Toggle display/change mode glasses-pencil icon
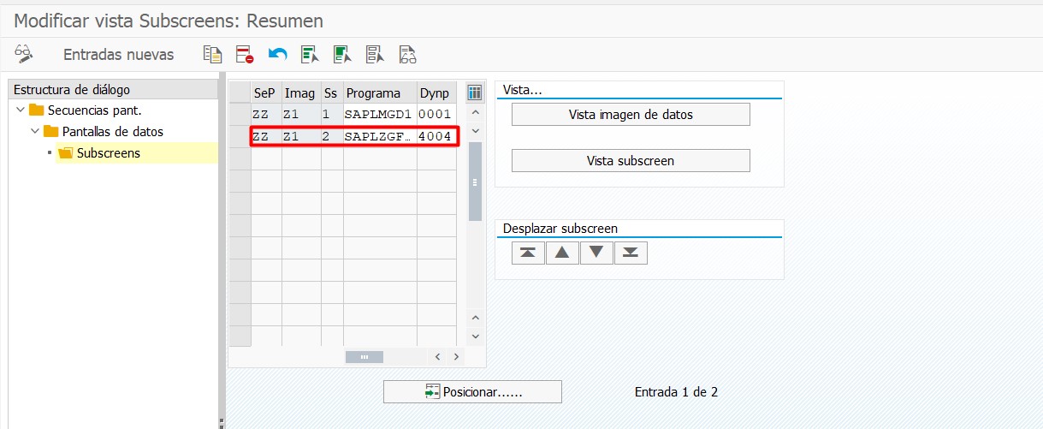Viewport: 1043px width, 429px height. [24, 55]
